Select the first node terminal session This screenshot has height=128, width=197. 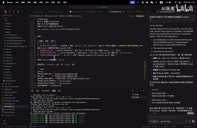pyautogui.click(x=139, y=94)
